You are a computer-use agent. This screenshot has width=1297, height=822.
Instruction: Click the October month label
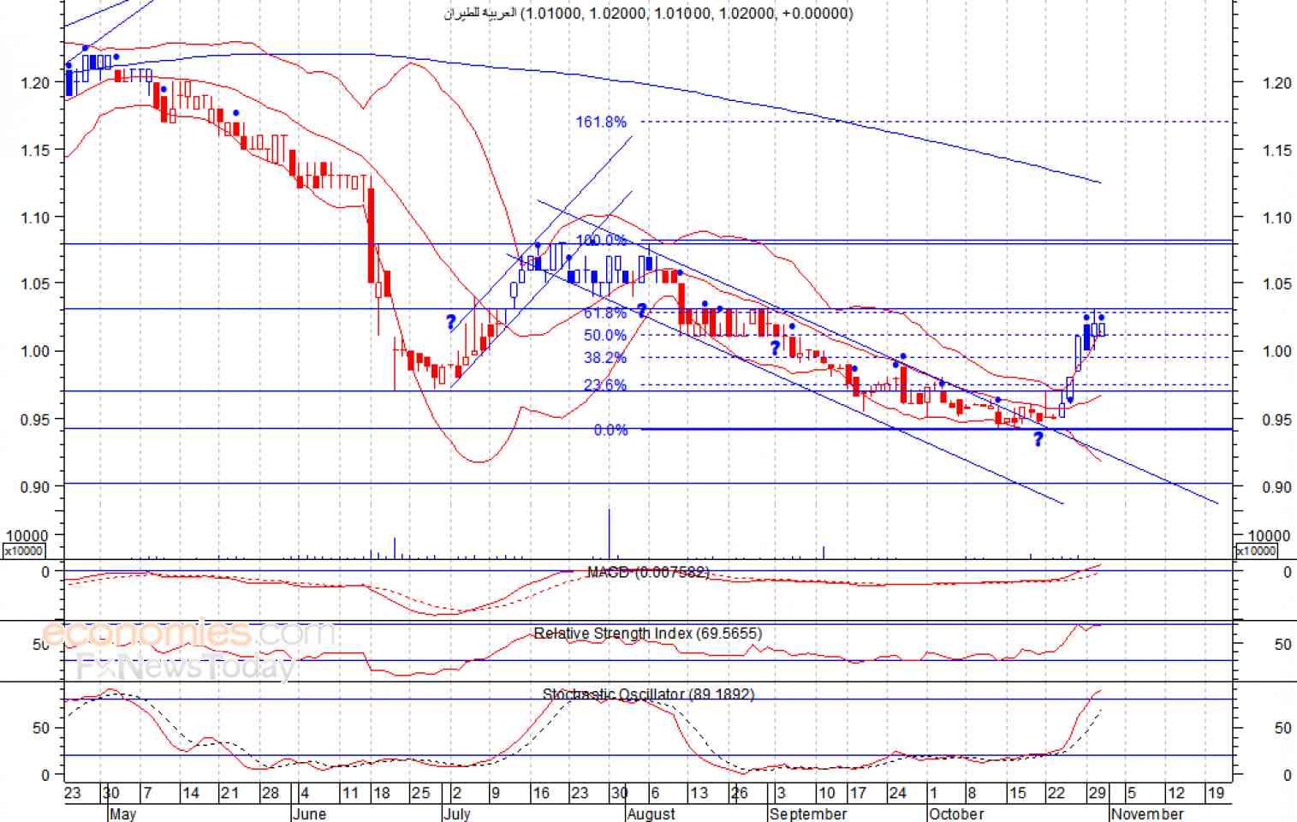tap(956, 813)
